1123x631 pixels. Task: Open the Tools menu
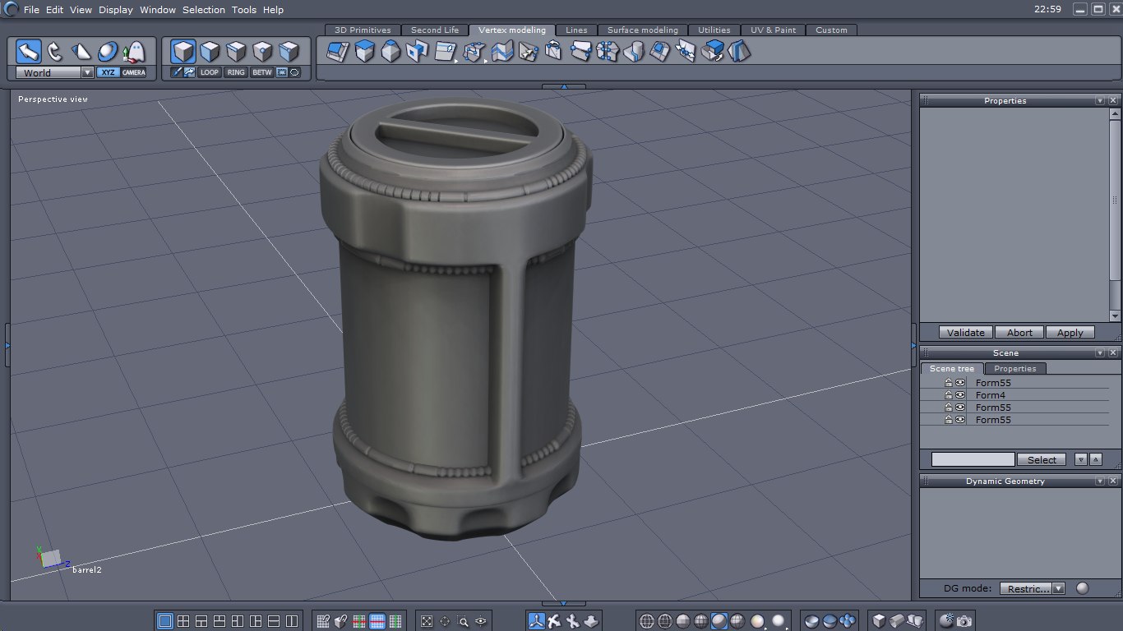pyautogui.click(x=244, y=10)
